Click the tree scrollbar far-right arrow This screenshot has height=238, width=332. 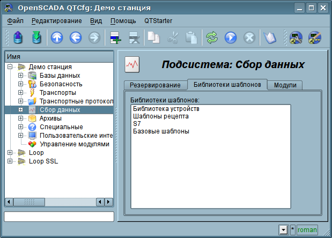(x=109, y=202)
